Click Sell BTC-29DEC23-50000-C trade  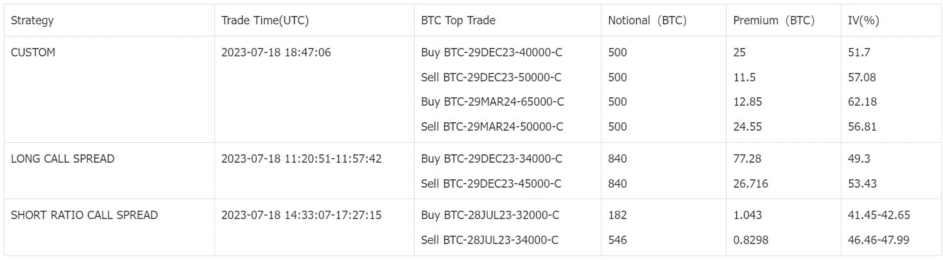point(491,77)
